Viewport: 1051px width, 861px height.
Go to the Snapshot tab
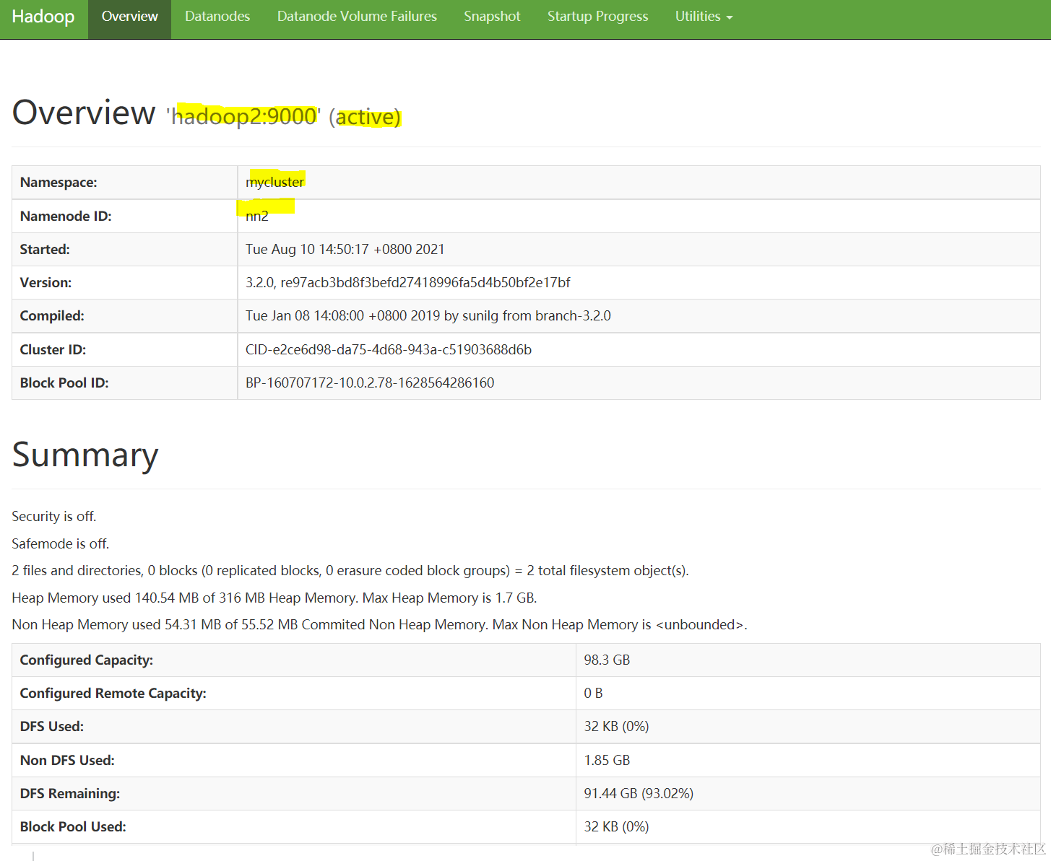pos(492,17)
